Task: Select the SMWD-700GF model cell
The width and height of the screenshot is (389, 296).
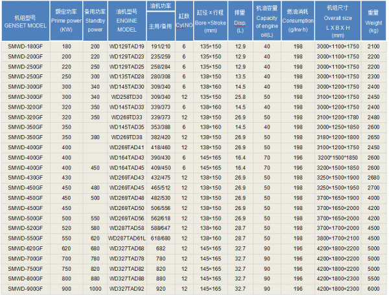Action: coord(25,259)
